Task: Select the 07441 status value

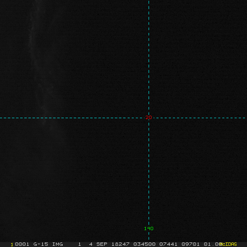Action: point(168,244)
